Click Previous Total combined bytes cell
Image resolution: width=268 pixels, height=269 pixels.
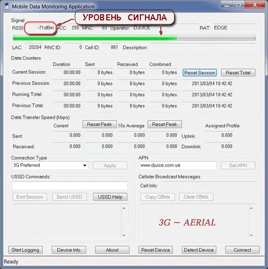164,106
